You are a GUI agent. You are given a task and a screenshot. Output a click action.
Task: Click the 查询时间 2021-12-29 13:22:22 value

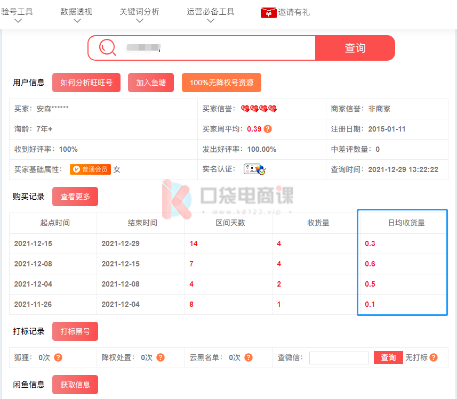[x=403, y=169]
